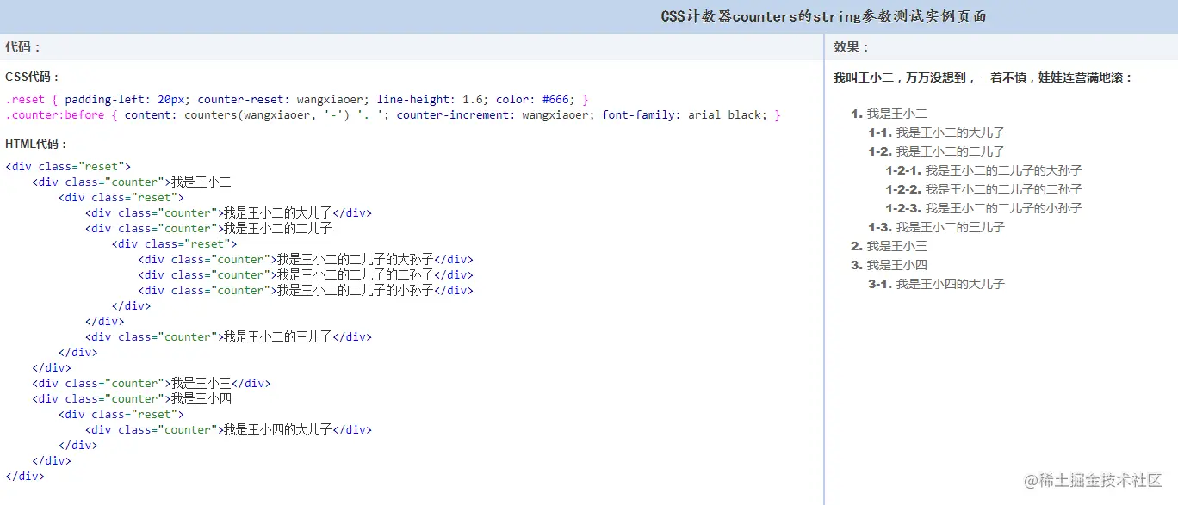Click result item '1-2-3. 我是王小二的二儿子的小孙子'
Screen dimensions: 1178x505
(983, 208)
